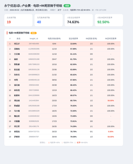
Task: Select rider name 李文军 in row 17
Action: click(17, 126)
